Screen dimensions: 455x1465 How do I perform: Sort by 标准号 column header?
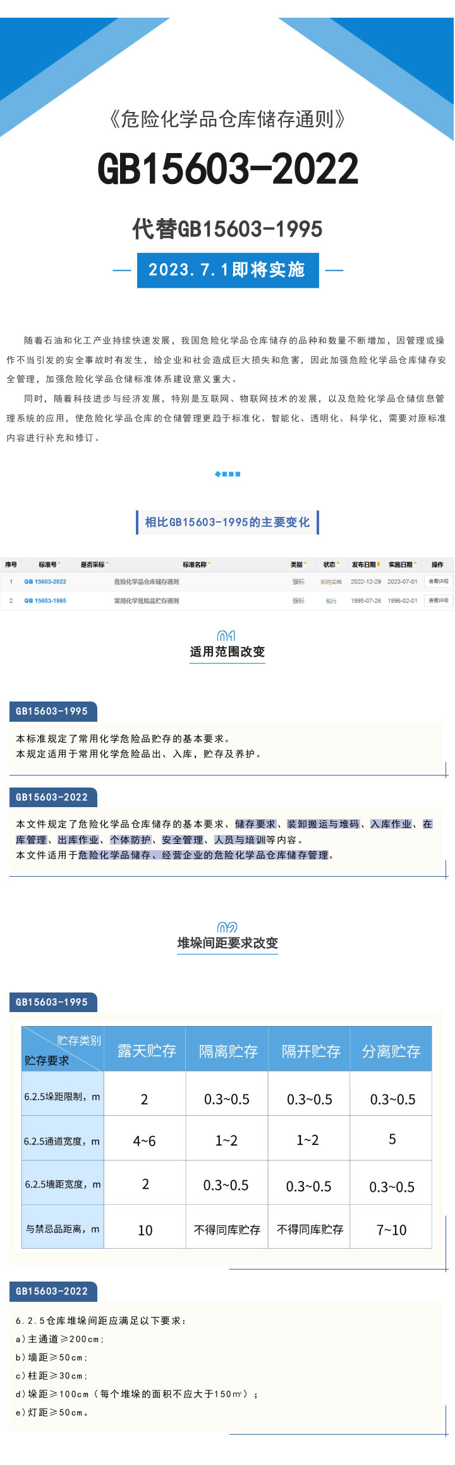(x=48, y=564)
